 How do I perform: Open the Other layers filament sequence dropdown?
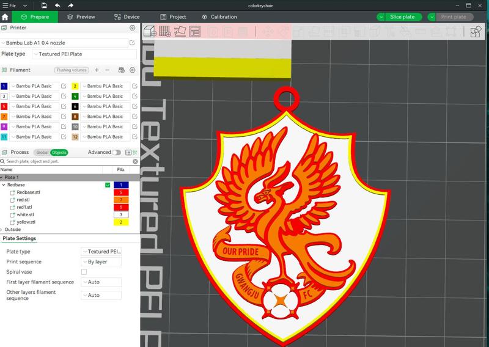coord(101,295)
